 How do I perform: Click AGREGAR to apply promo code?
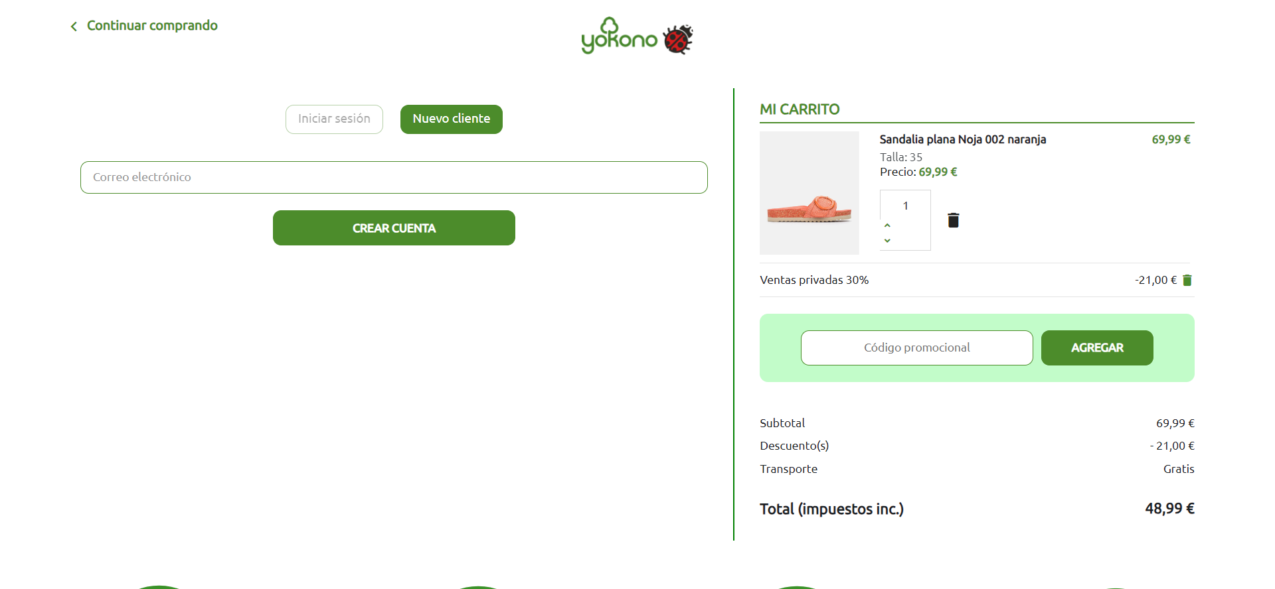1097,348
